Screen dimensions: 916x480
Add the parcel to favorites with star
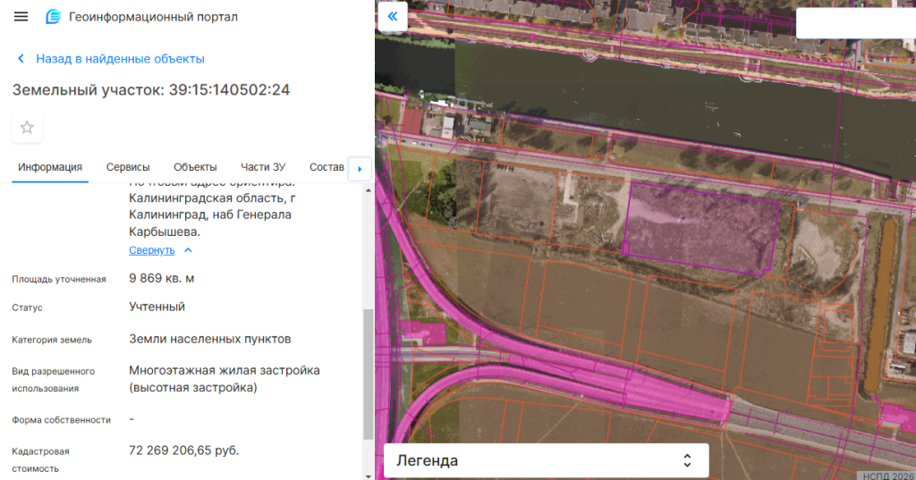coord(27,127)
